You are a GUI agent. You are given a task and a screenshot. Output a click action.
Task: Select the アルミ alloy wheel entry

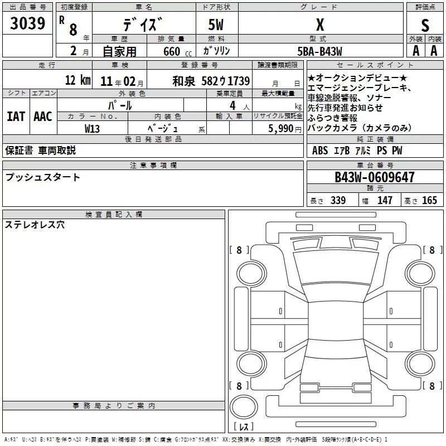point(363,151)
